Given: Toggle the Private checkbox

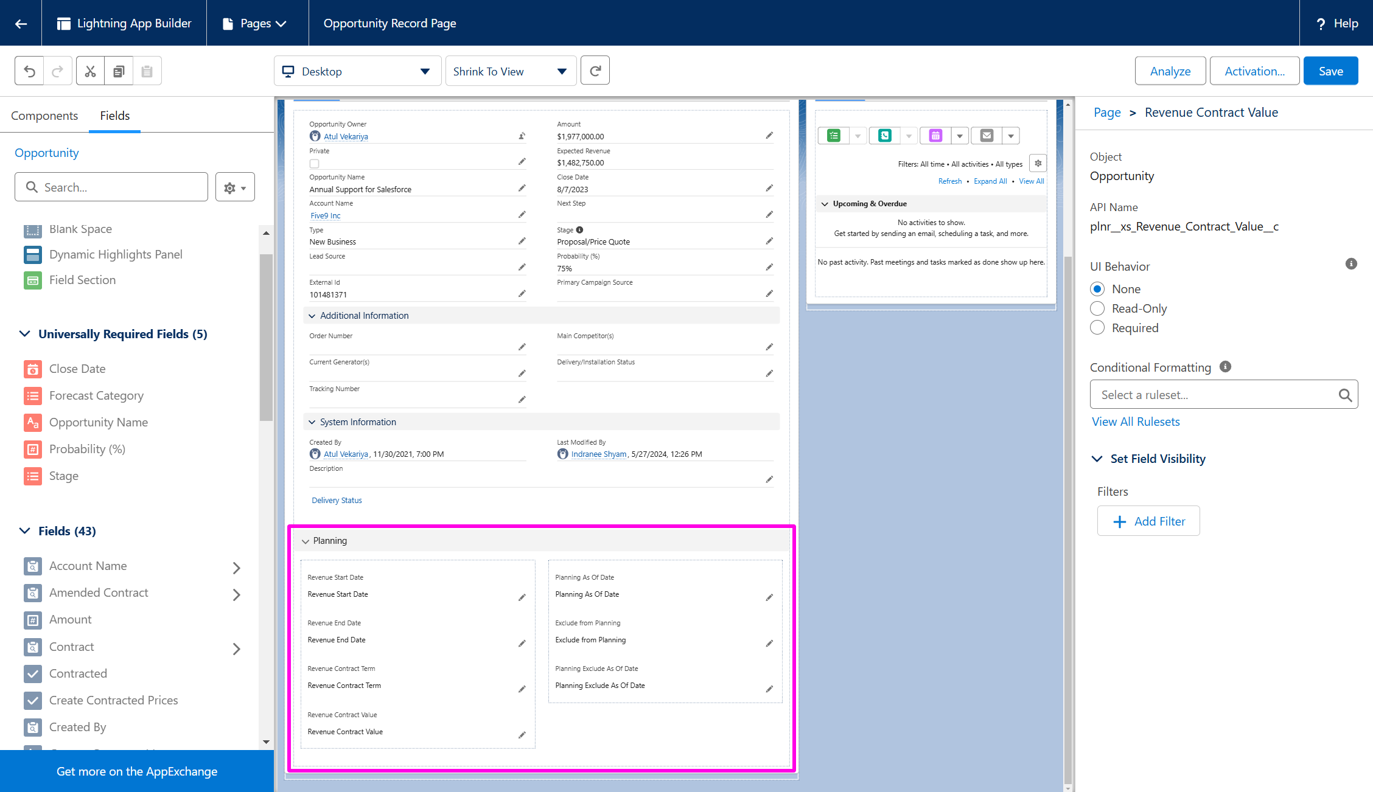Looking at the screenshot, I should (x=314, y=164).
